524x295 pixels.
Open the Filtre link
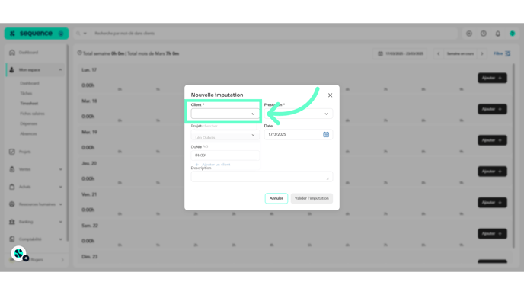click(502, 53)
